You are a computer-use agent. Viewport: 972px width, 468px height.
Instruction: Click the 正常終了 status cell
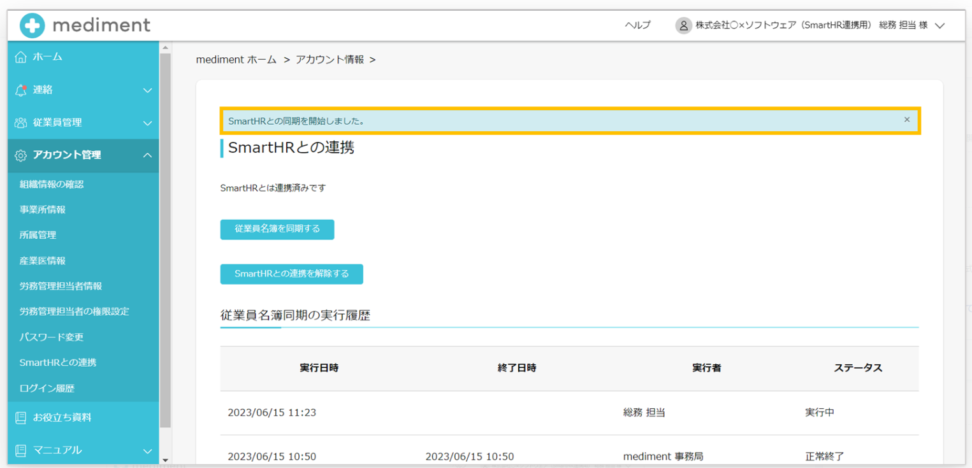click(825, 457)
